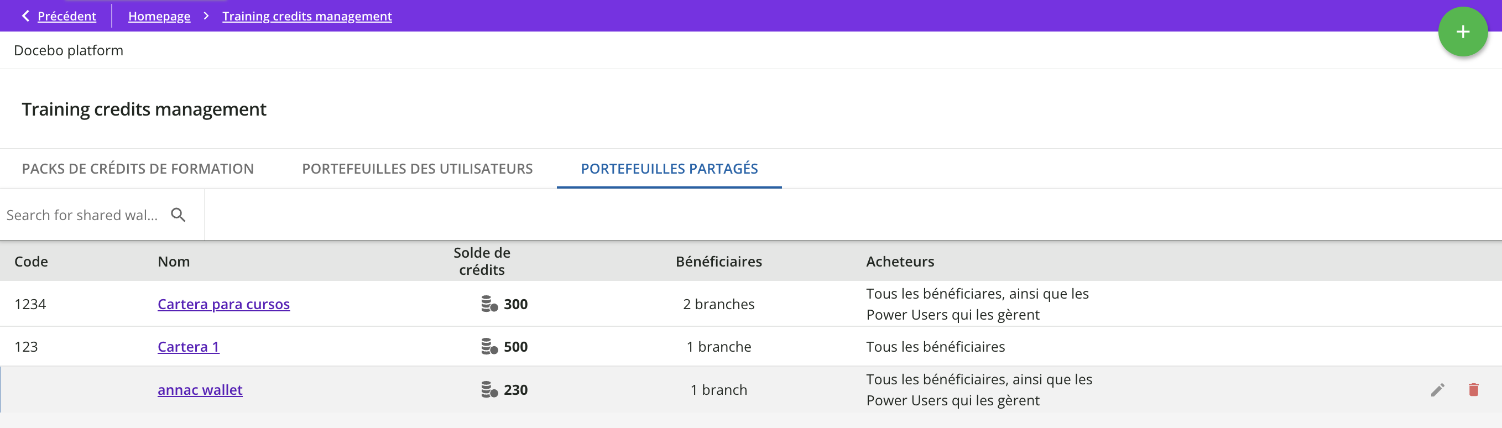This screenshot has width=1502, height=428.
Task: Click credits coin icon for Cartera 1
Action: click(x=489, y=347)
